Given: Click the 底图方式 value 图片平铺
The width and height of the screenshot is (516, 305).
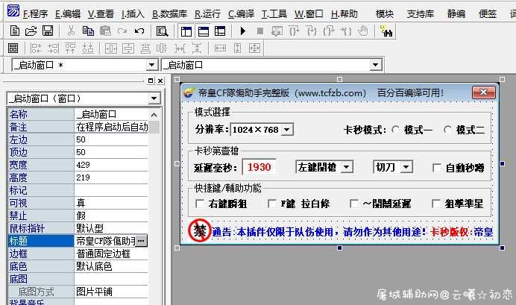Looking at the screenshot, I should coord(111,292).
